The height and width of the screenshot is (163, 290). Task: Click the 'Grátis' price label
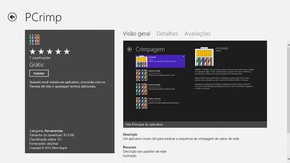point(36,65)
